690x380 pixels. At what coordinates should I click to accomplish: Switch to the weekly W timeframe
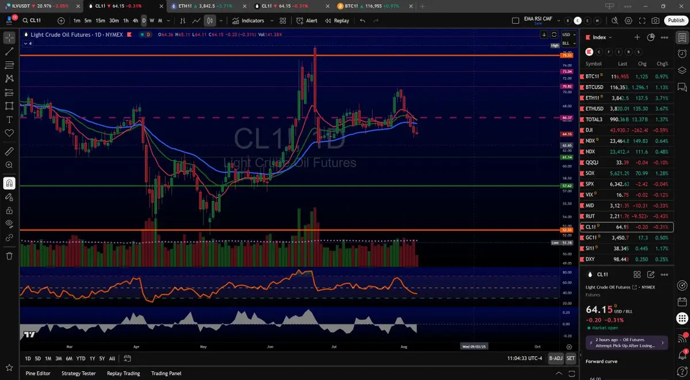click(x=152, y=20)
